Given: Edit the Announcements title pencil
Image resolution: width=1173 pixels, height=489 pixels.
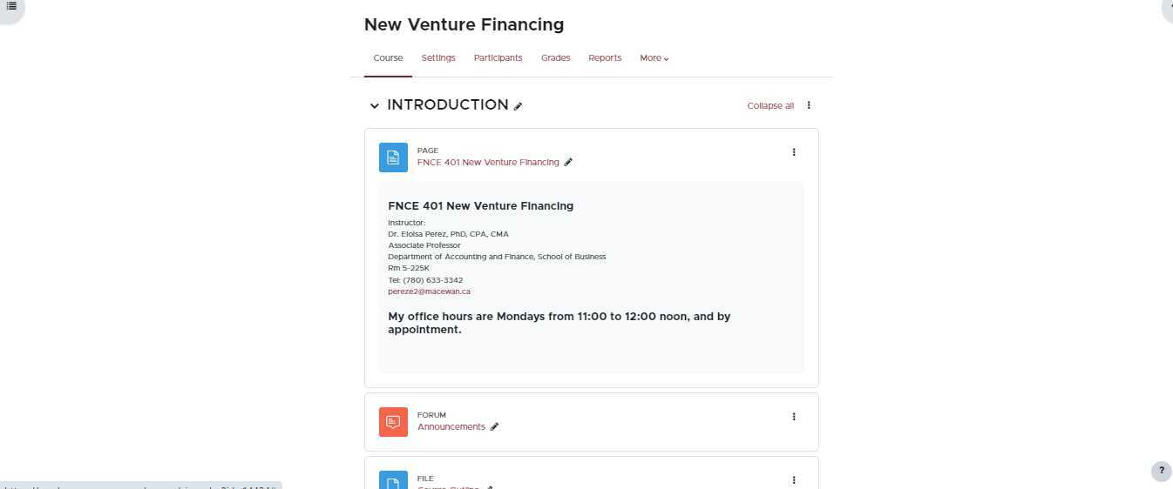Looking at the screenshot, I should tap(494, 426).
